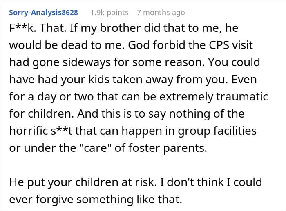This screenshot has width=286, height=211.
Task: Click the word extremely
Action: tap(186, 97)
